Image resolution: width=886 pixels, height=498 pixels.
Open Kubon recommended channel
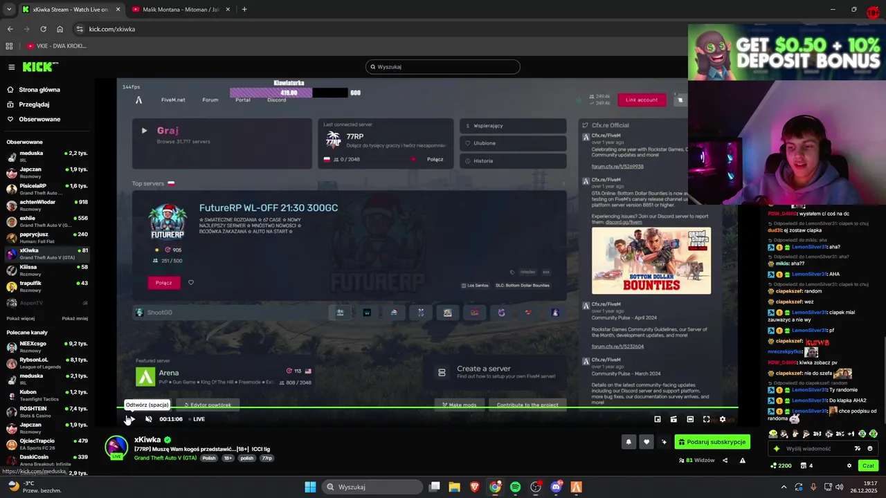pyautogui.click(x=47, y=396)
